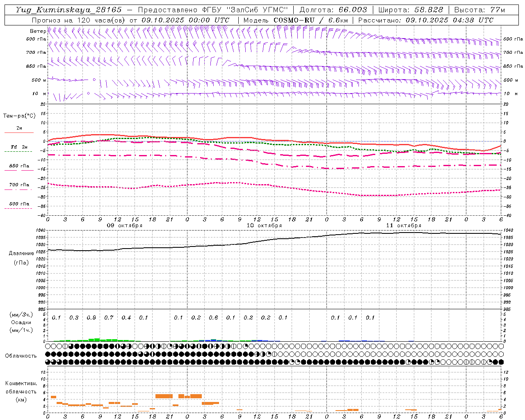The height and width of the screenshot is (420, 525).
Task: Click the 0.6 precipitation value
Action: (213, 318)
